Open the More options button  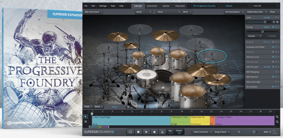click(x=187, y=12)
